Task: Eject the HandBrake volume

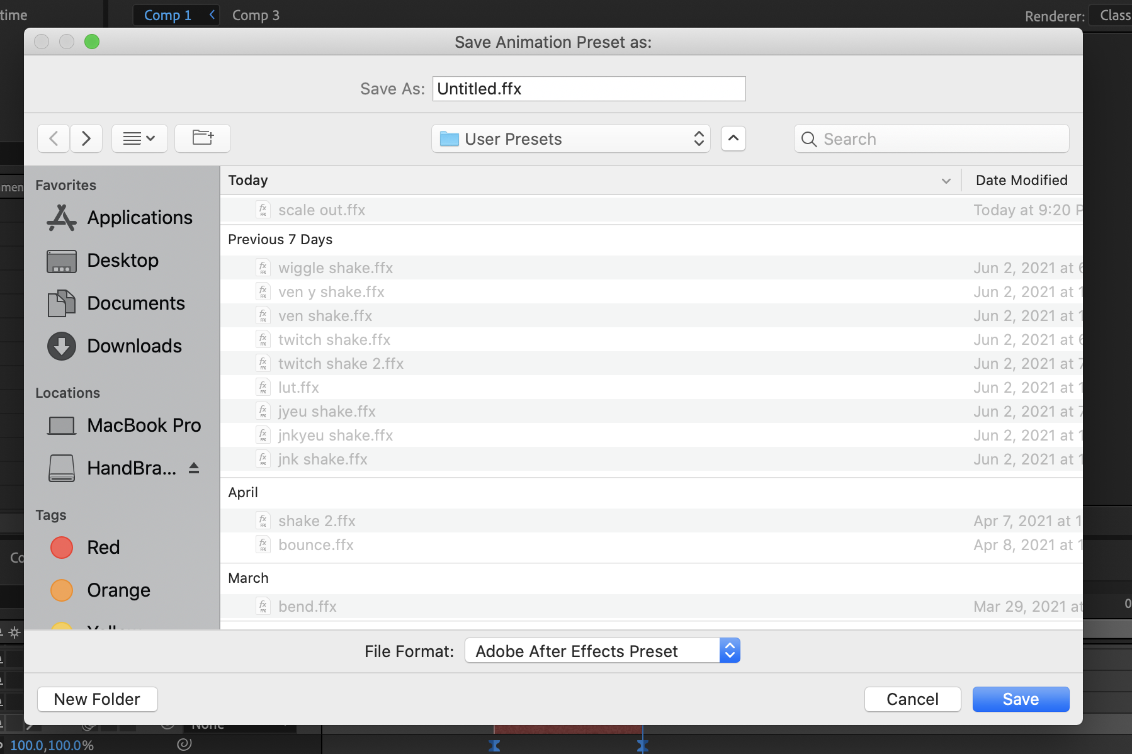Action: pos(193,468)
